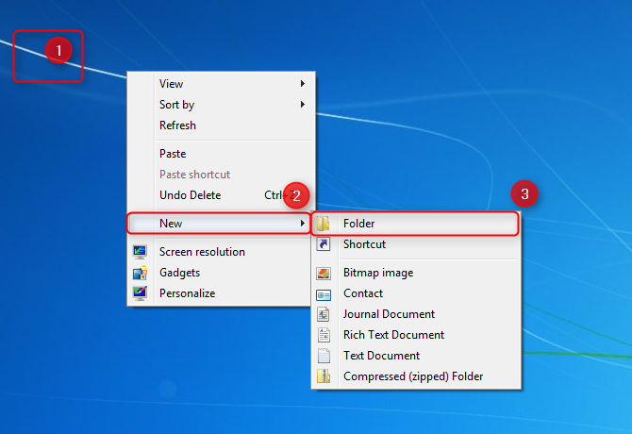Create a new Text Document

[416, 356]
